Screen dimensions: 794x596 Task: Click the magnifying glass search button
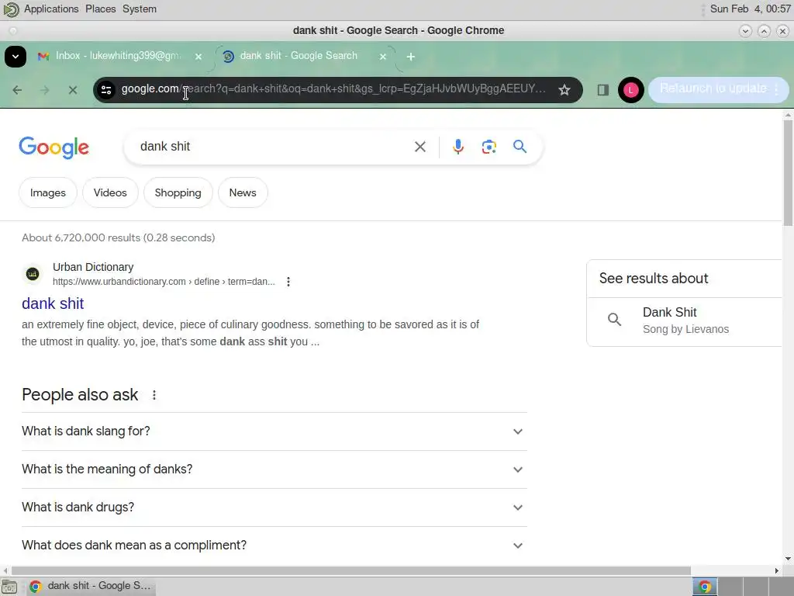click(x=520, y=147)
